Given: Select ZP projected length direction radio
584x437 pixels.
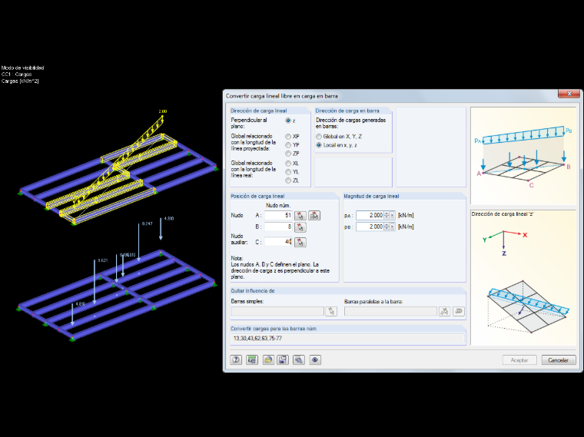Looking at the screenshot, I should tap(288, 154).
